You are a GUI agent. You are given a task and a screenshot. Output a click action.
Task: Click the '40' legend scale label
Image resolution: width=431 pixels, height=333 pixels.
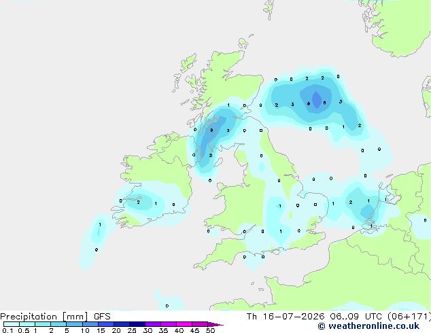point(179,330)
